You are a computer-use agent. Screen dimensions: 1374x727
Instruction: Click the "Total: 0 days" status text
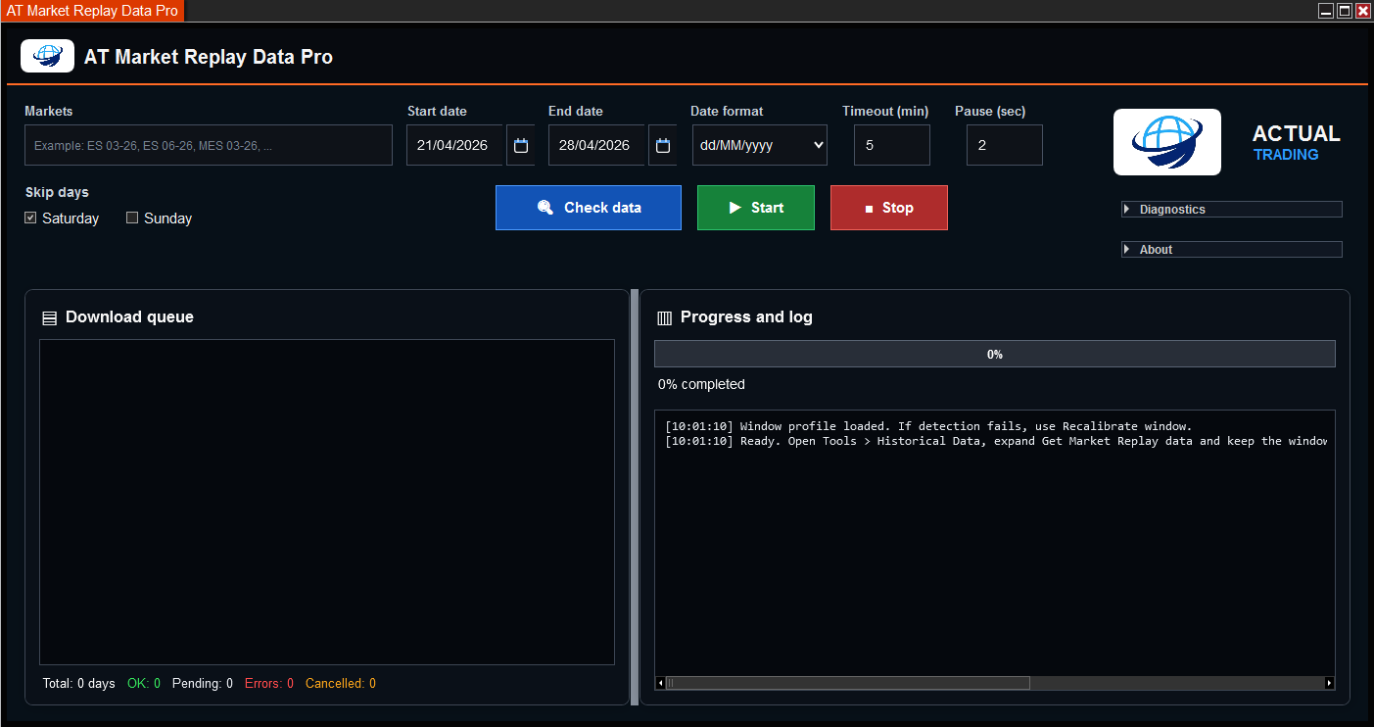point(79,683)
